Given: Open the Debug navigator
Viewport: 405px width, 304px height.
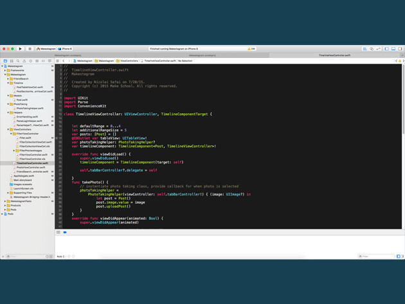Looking at the screenshot, I should [37, 61].
